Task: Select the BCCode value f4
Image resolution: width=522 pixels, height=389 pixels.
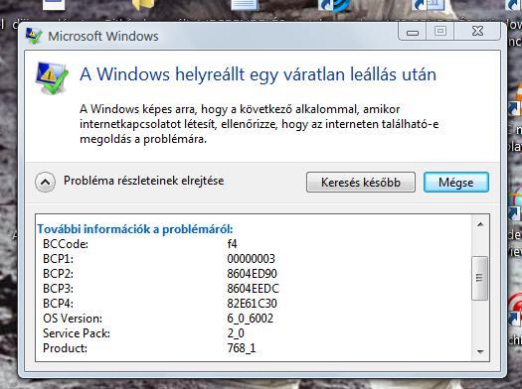Action: pos(232,244)
